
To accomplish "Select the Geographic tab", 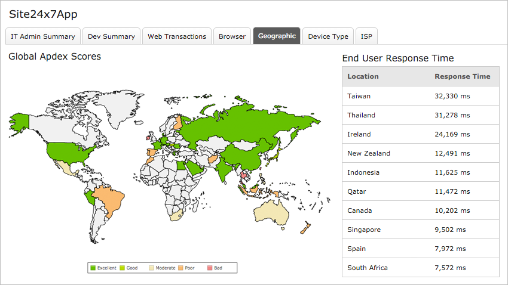I will tap(277, 36).
